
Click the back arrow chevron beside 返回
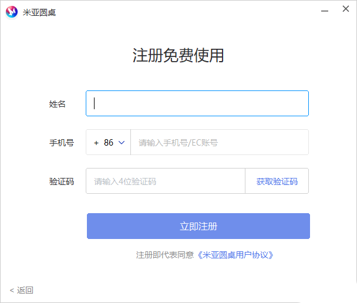(x=12, y=290)
